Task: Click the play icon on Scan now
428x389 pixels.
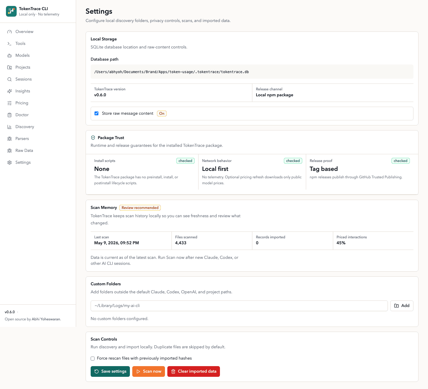Action: (138, 371)
